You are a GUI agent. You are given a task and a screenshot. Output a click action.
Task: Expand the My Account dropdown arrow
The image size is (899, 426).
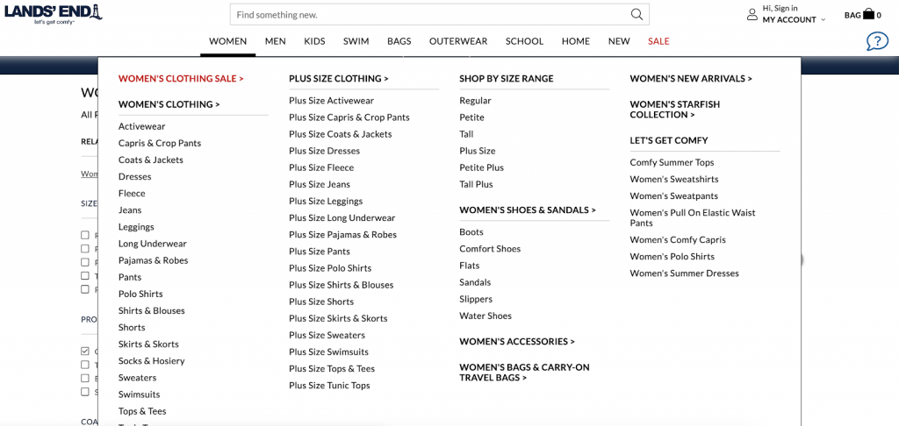click(823, 20)
